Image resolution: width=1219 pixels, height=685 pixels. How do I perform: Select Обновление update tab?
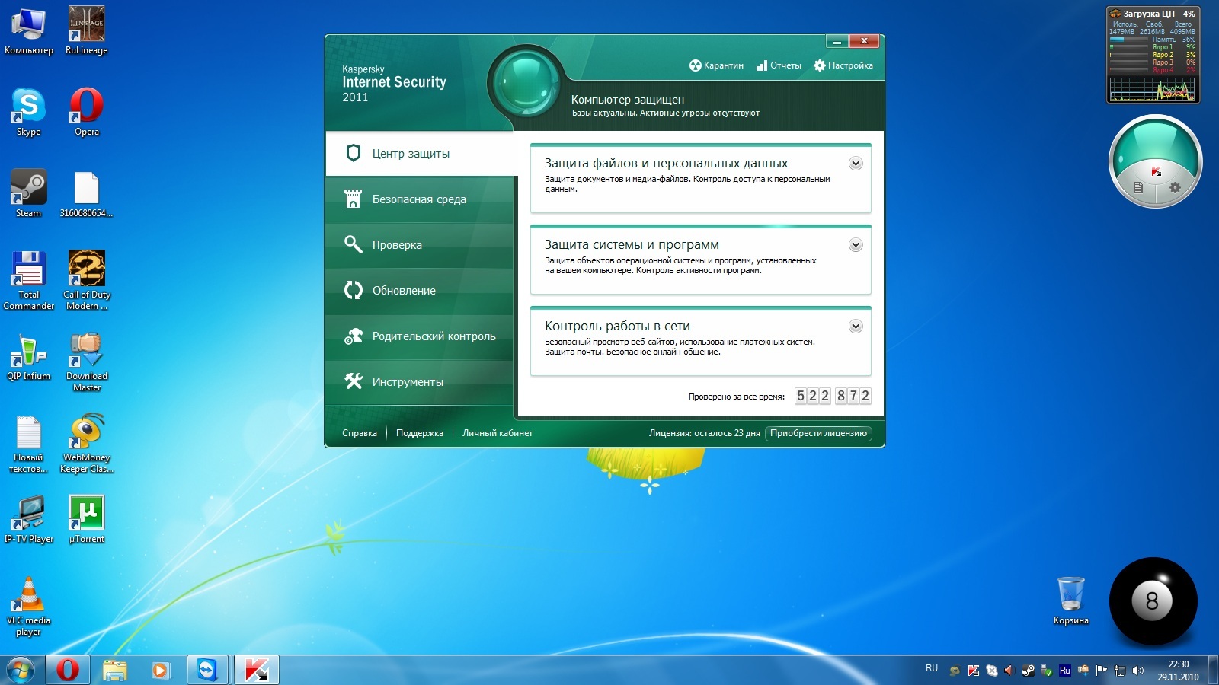pyautogui.click(x=421, y=291)
